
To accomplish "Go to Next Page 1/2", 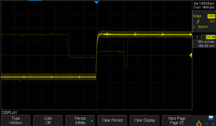I will tap(177, 120).
